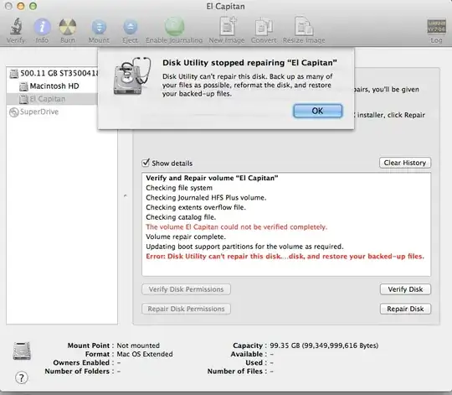The width and height of the screenshot is (452, 395).
Task: Click the Repair Disk button
Action: coord(405,309)
